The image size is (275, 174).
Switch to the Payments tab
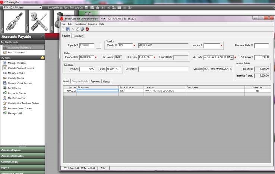coord(95,81)
